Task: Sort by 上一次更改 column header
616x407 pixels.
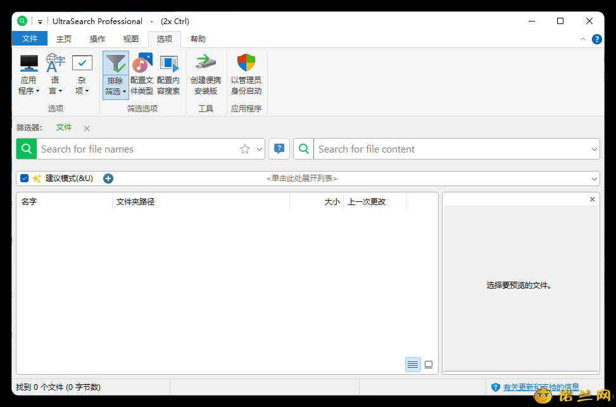Action: 375,201
